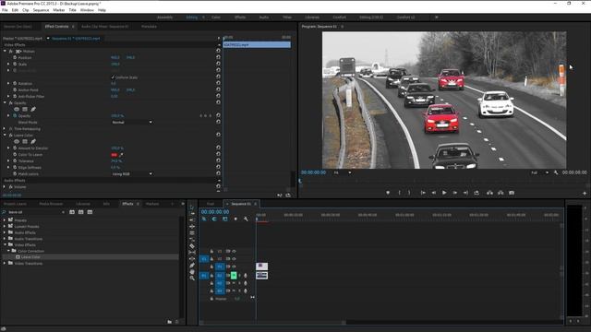Toggle the Leave Color effect fx switch
Image resolution: width=591 pixels, height=332 pixels.
[11, 136]
